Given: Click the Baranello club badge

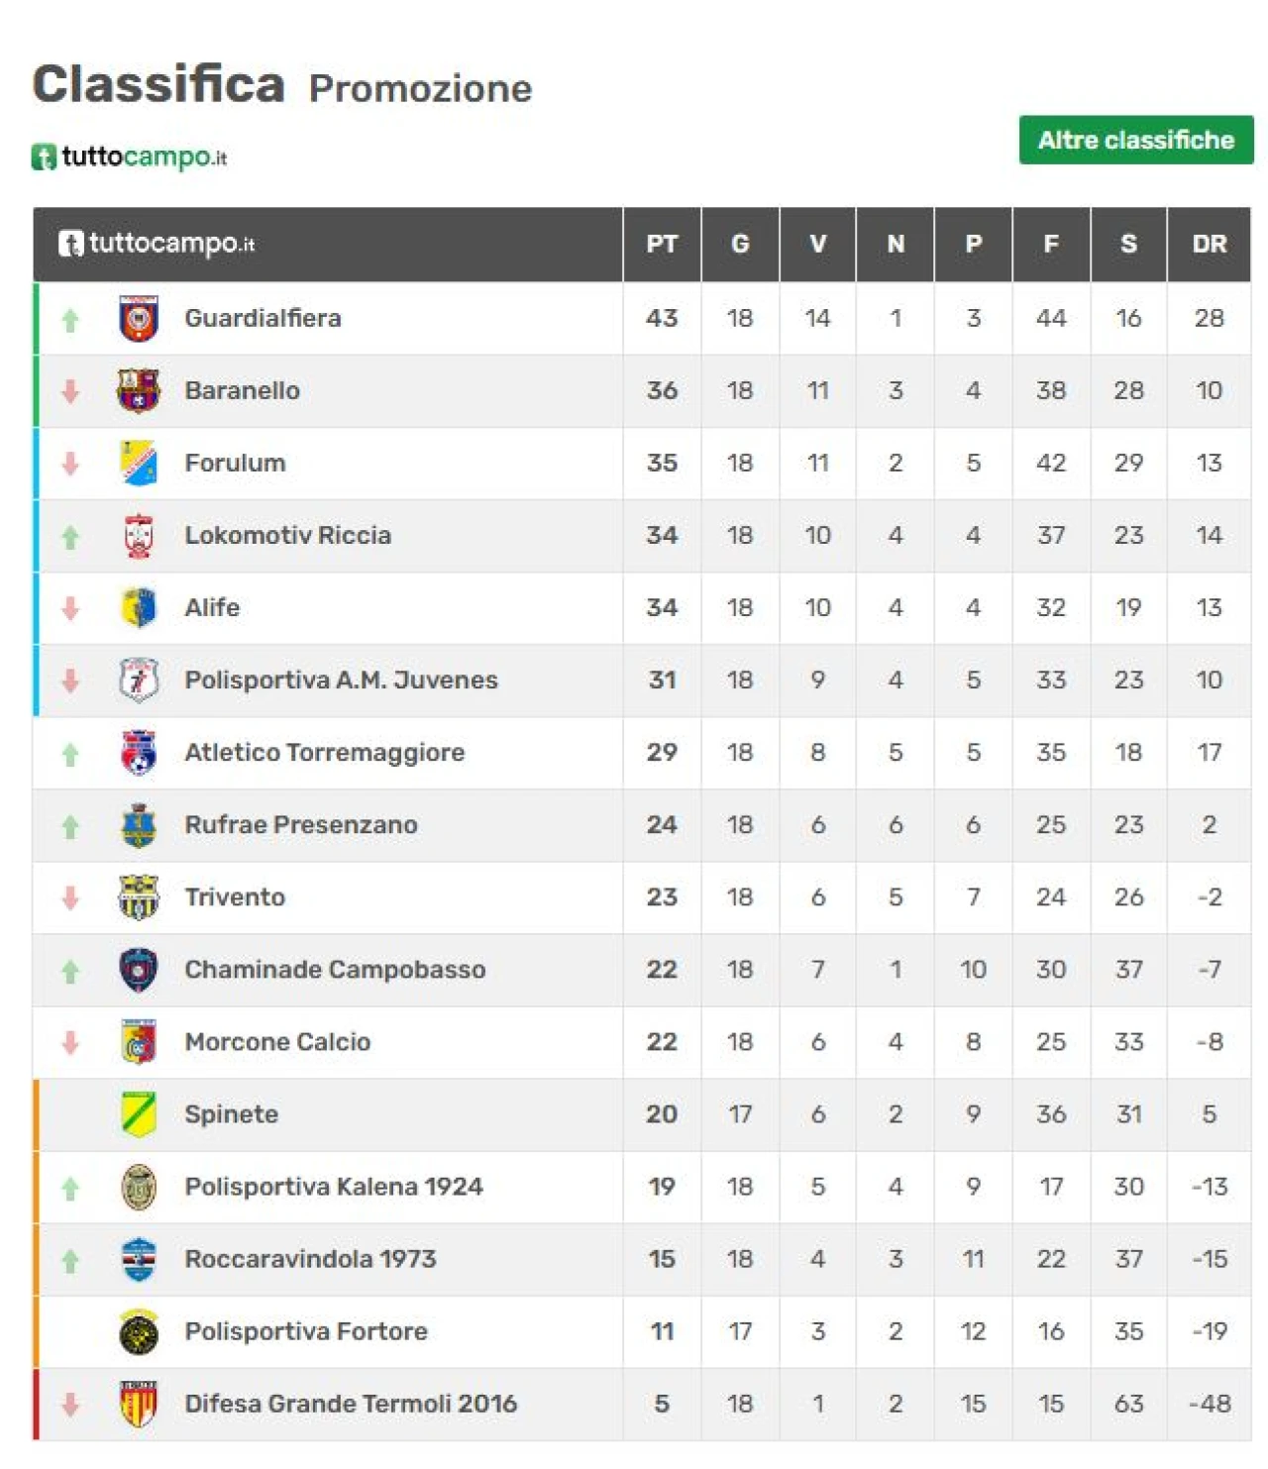Looking at the screenshot, I should (139, 390).
